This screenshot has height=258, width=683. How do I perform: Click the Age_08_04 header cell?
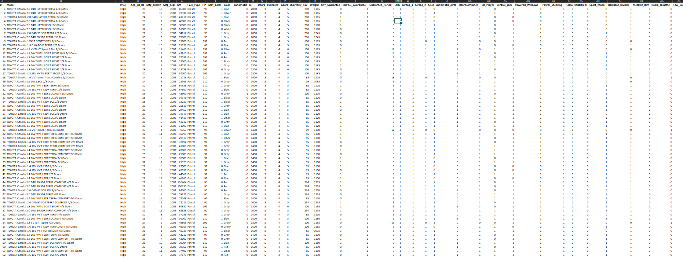(138, 5)
